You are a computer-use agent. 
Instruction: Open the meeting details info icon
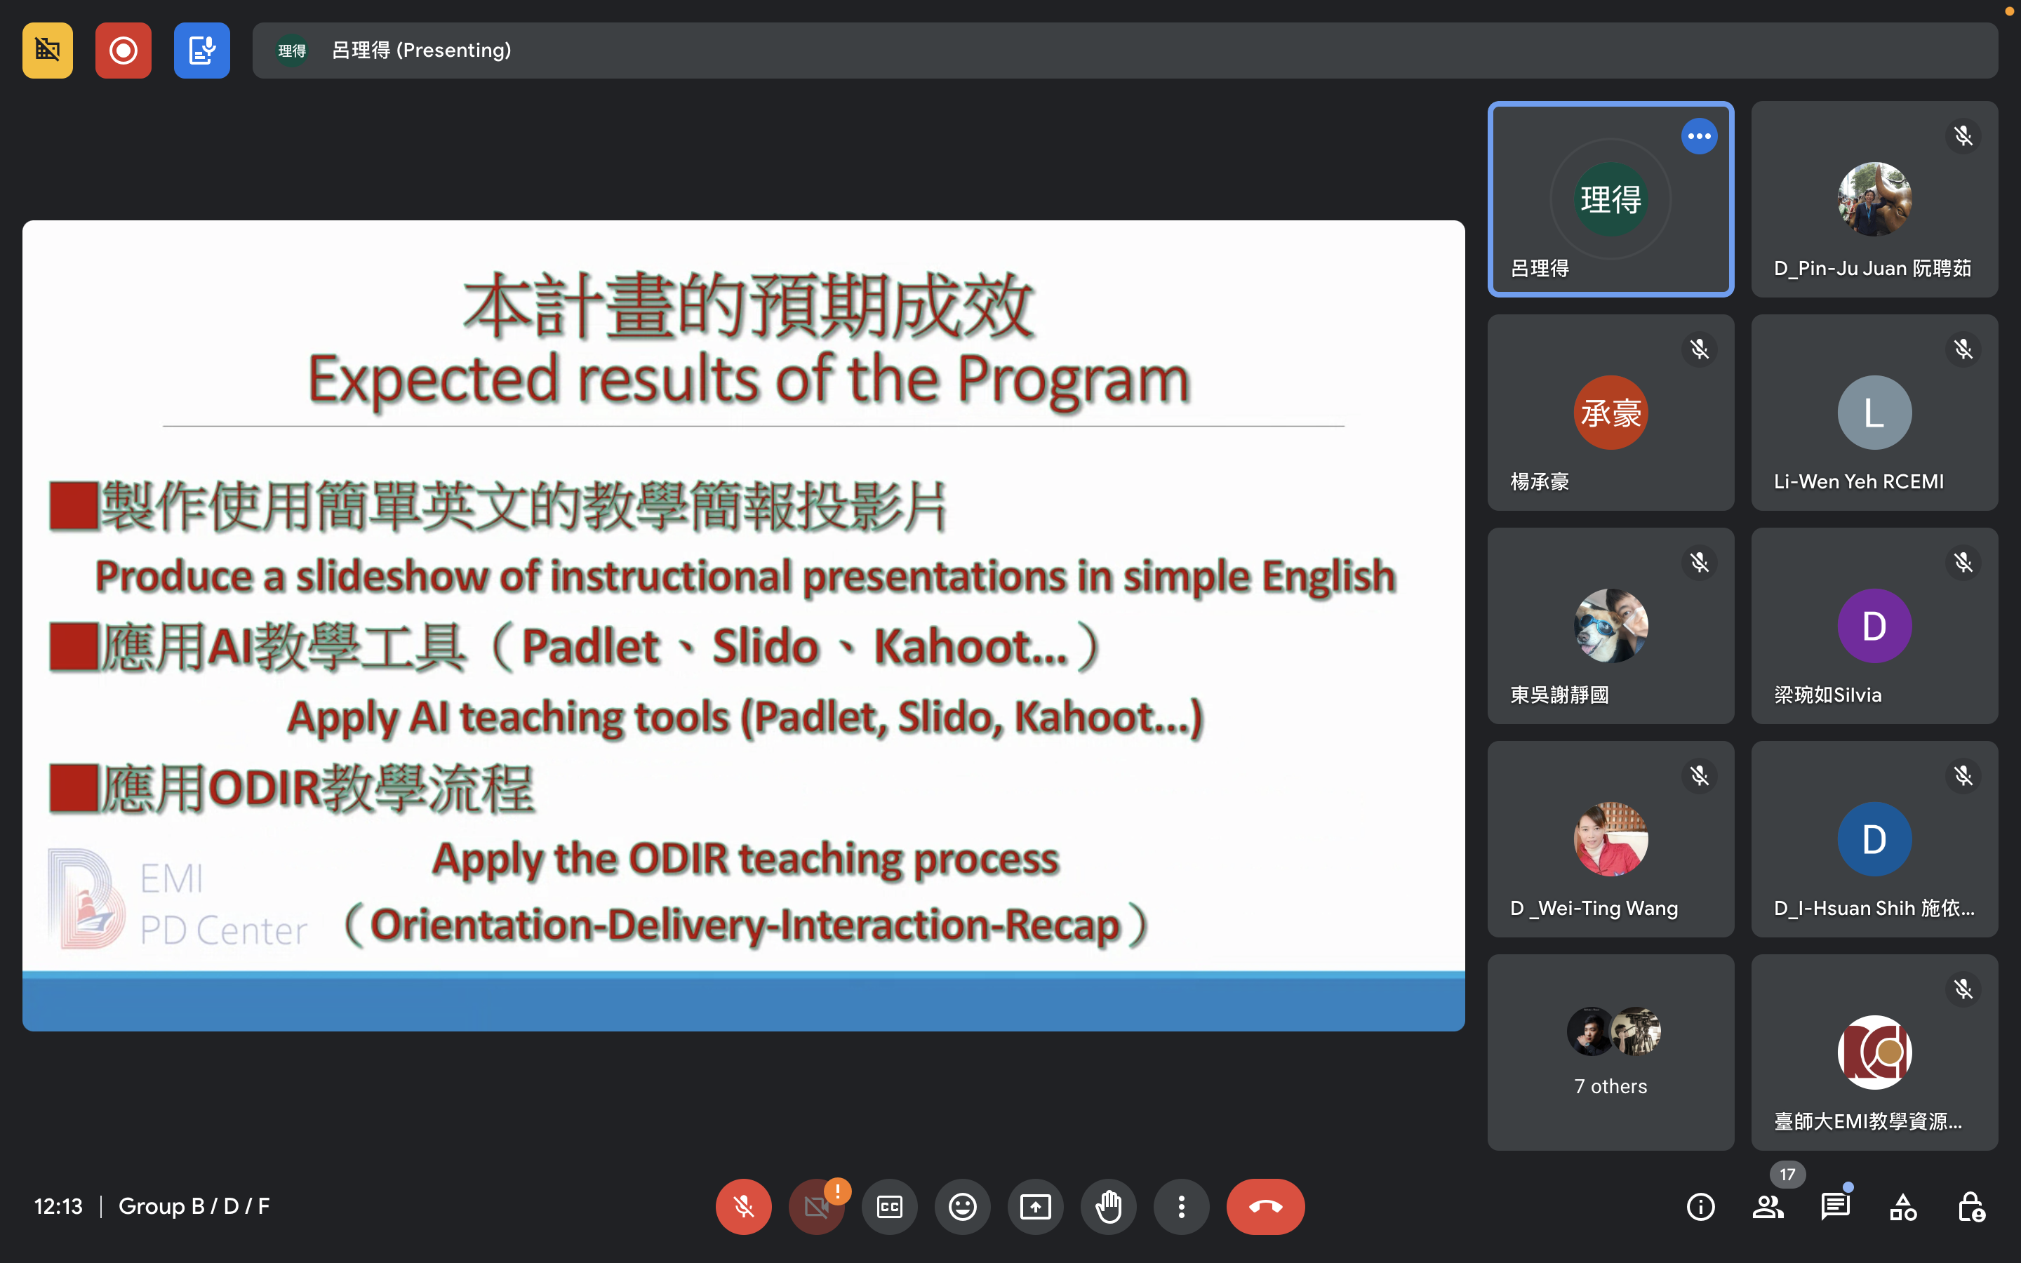coord(1700,1207)
